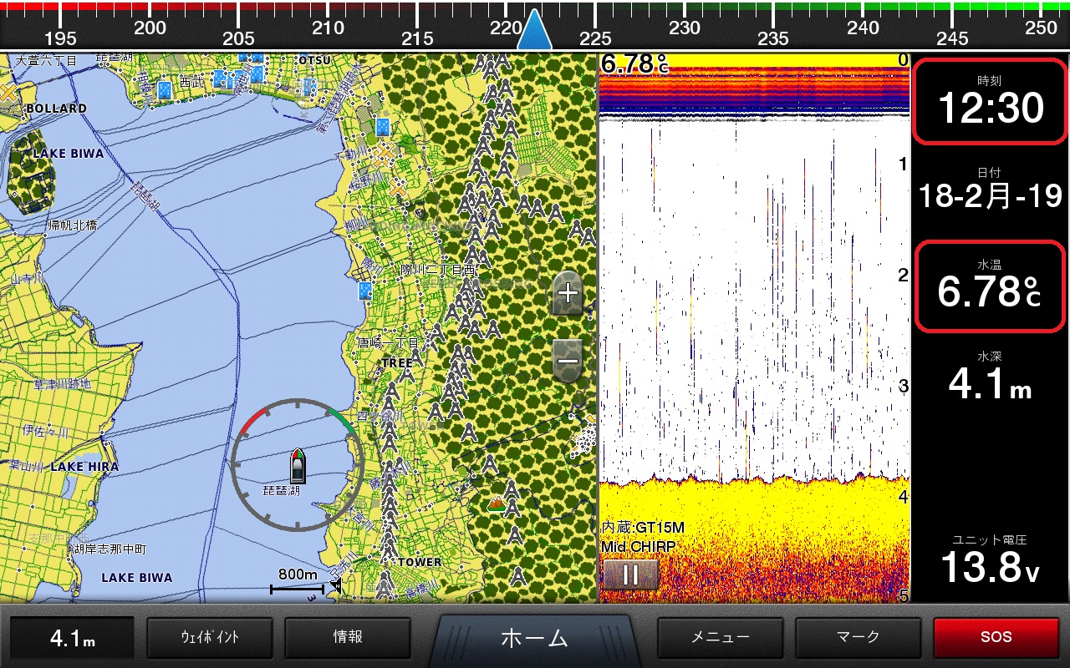Select the orange X marker near BOLLARD
The image size is (1070, 668).
click(x=8, y=92)
